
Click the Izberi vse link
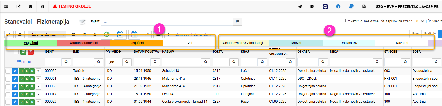click(x=182, y=34)
